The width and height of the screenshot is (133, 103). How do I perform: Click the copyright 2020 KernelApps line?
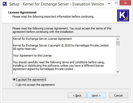[x=61, y=45]
